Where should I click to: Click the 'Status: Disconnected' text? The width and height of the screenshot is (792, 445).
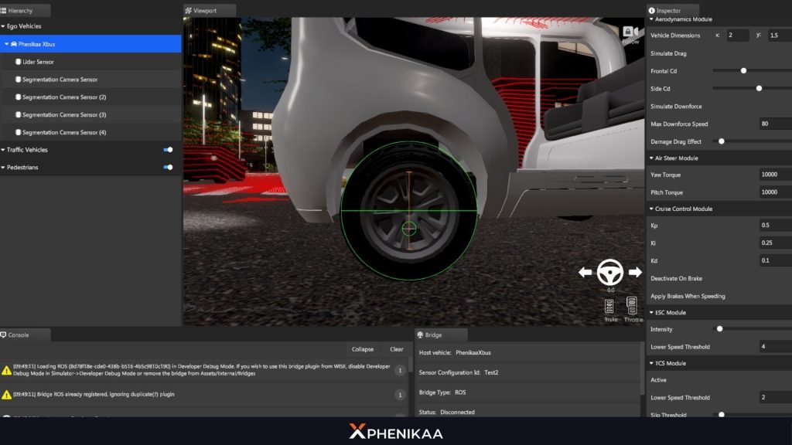pos(446,413)
